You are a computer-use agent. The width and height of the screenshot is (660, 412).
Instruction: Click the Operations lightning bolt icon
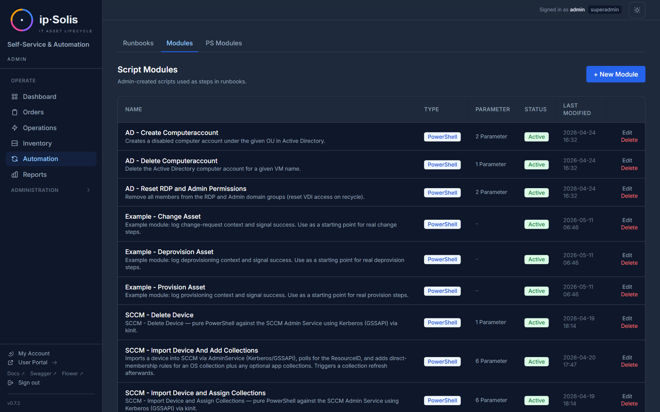pos(14,128)
